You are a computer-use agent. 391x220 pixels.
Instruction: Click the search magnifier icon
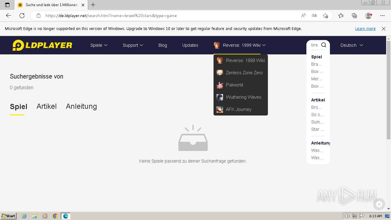click(x=324, y=45)
